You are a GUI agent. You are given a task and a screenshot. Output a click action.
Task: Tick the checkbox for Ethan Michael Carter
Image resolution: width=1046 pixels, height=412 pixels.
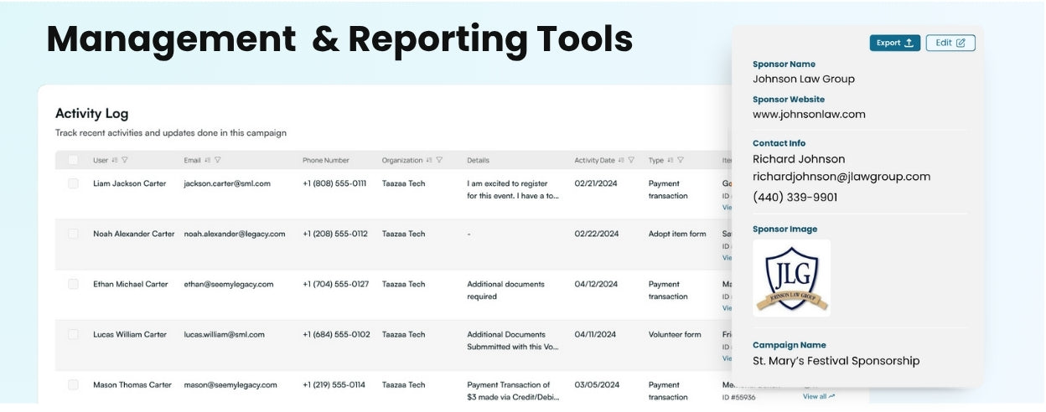tap(73, 284)
